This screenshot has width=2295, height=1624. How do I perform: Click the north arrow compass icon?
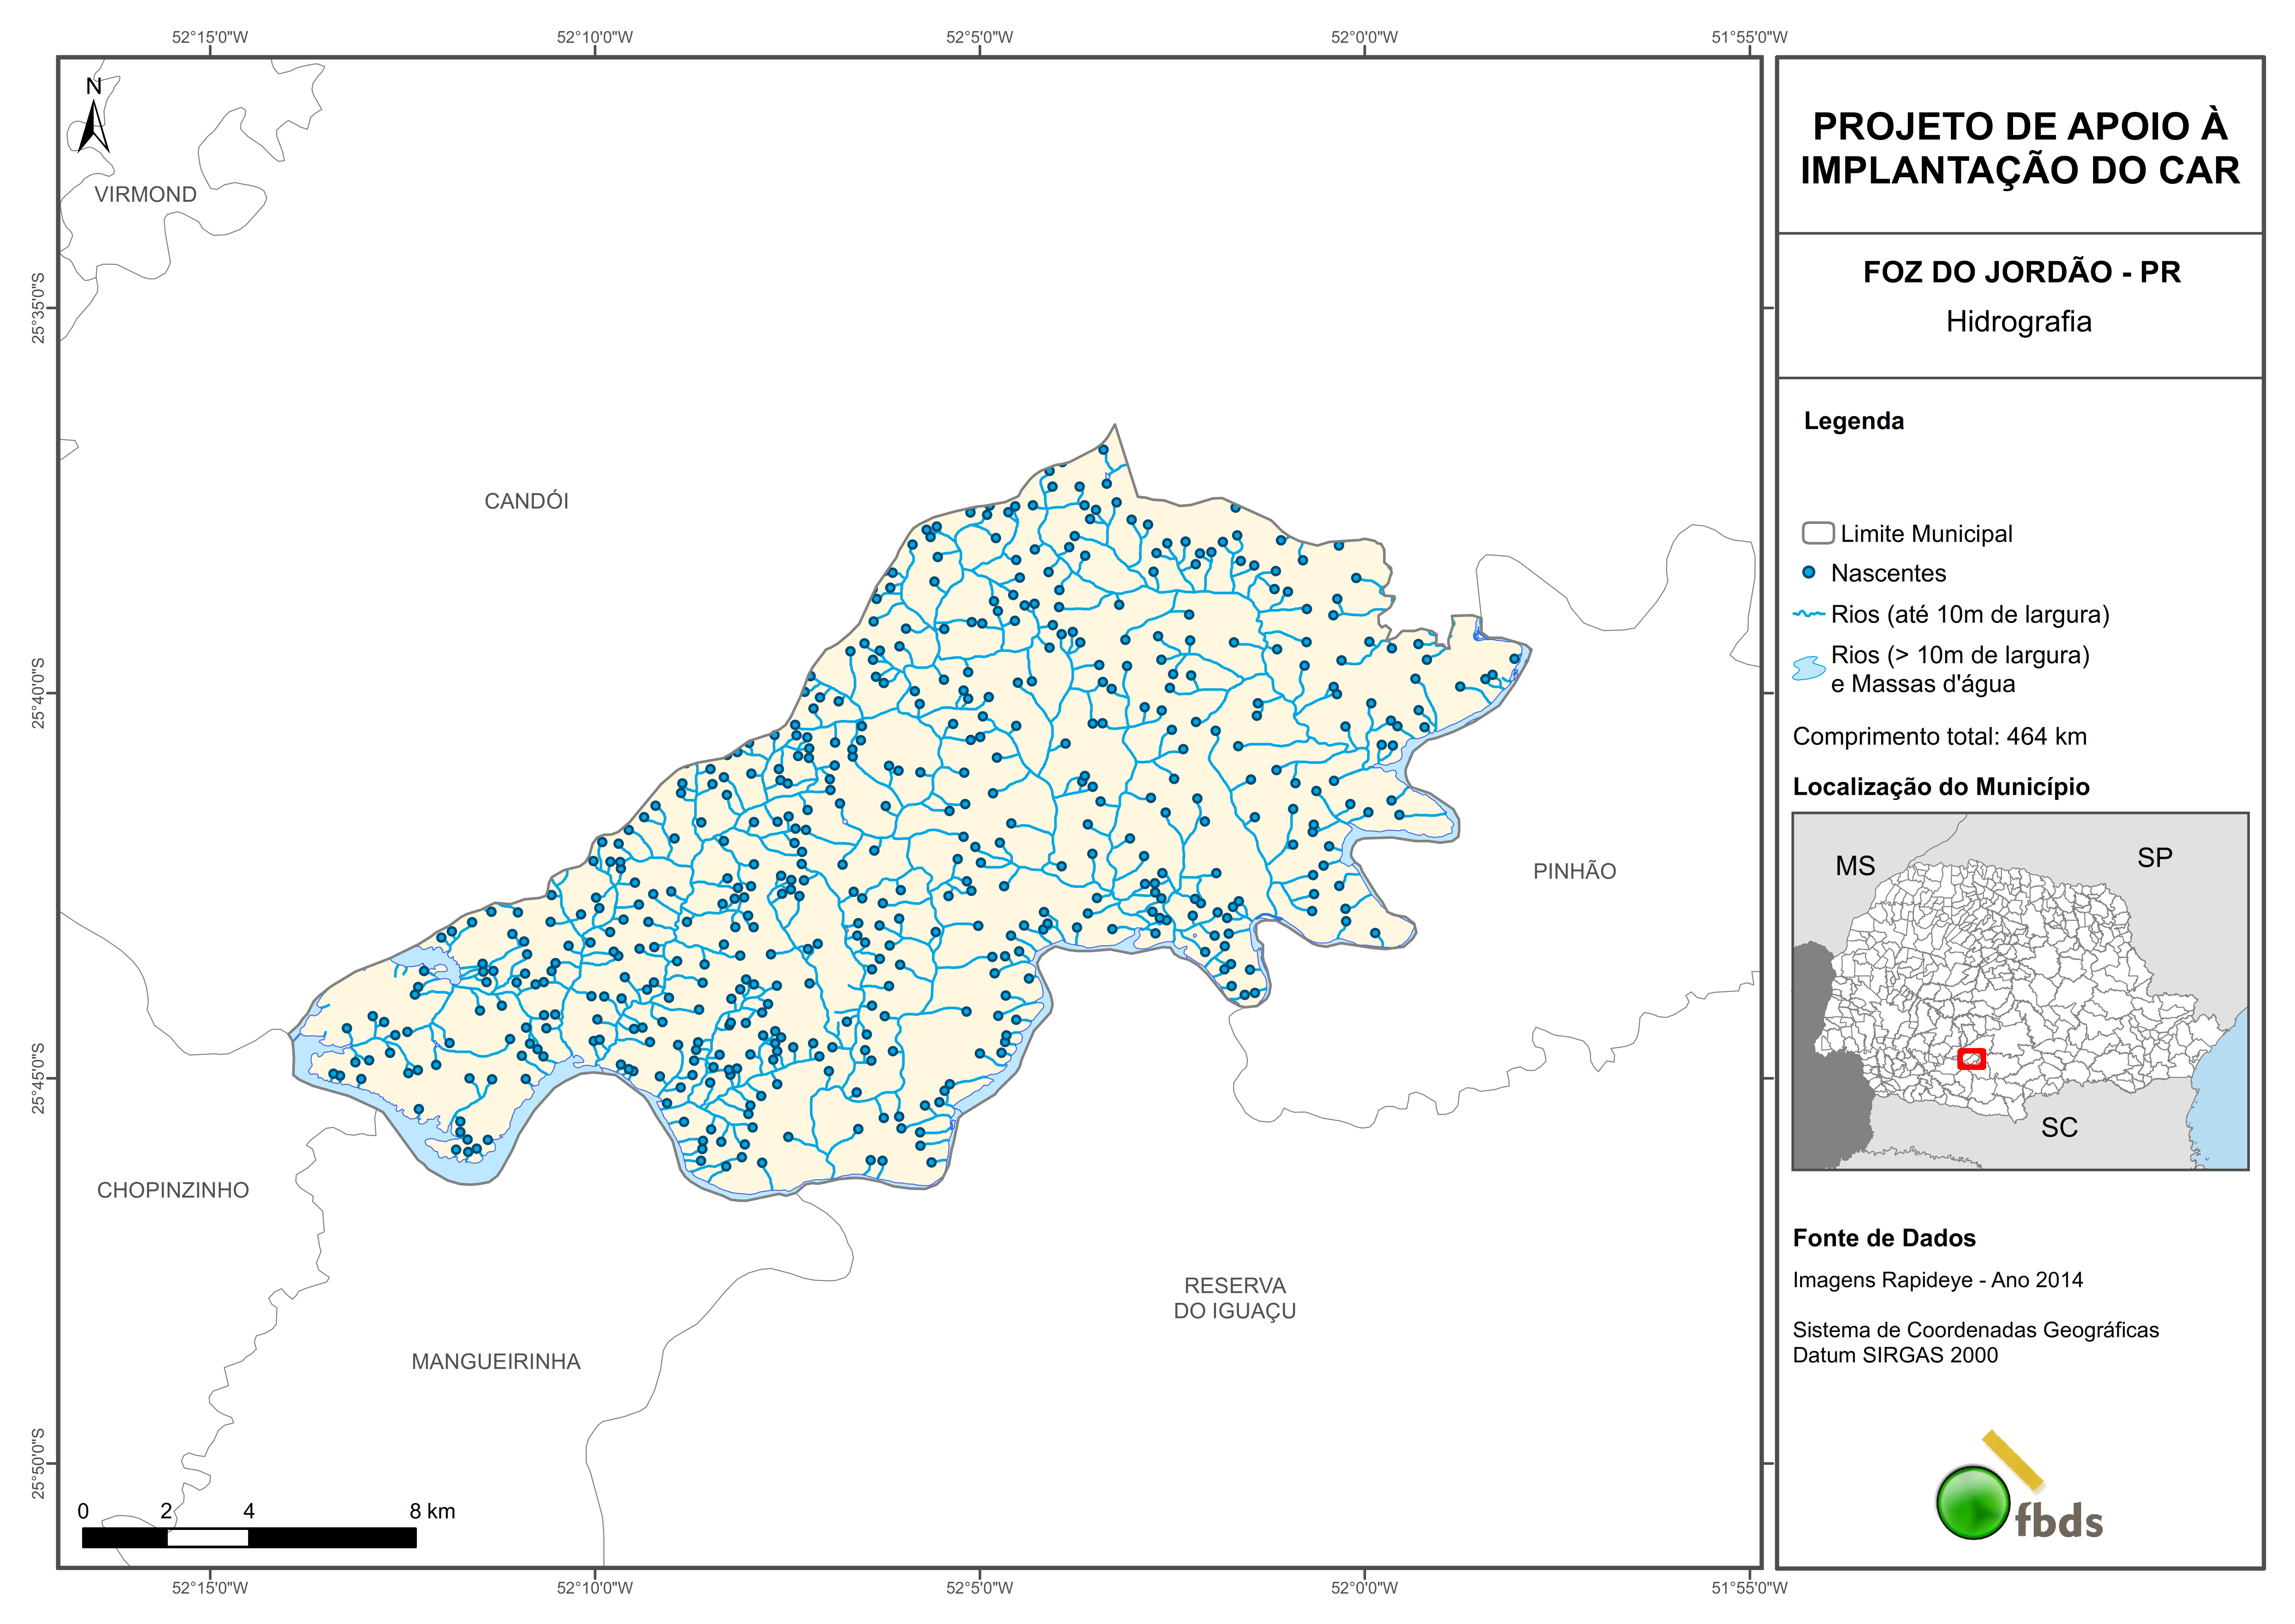(93, 120)
